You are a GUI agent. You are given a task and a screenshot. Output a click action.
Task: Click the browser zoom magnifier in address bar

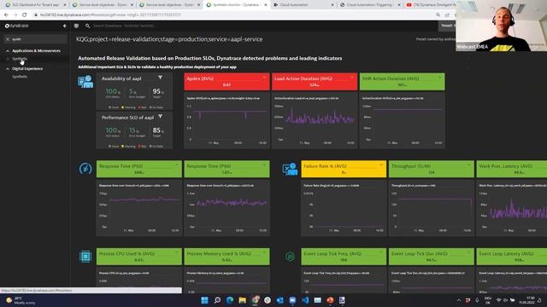pyautogui.click(x=438, y=15)
